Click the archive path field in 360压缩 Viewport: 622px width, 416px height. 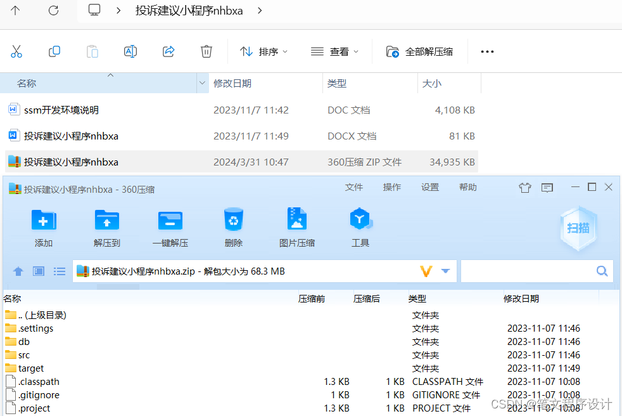tap(265, 271)
